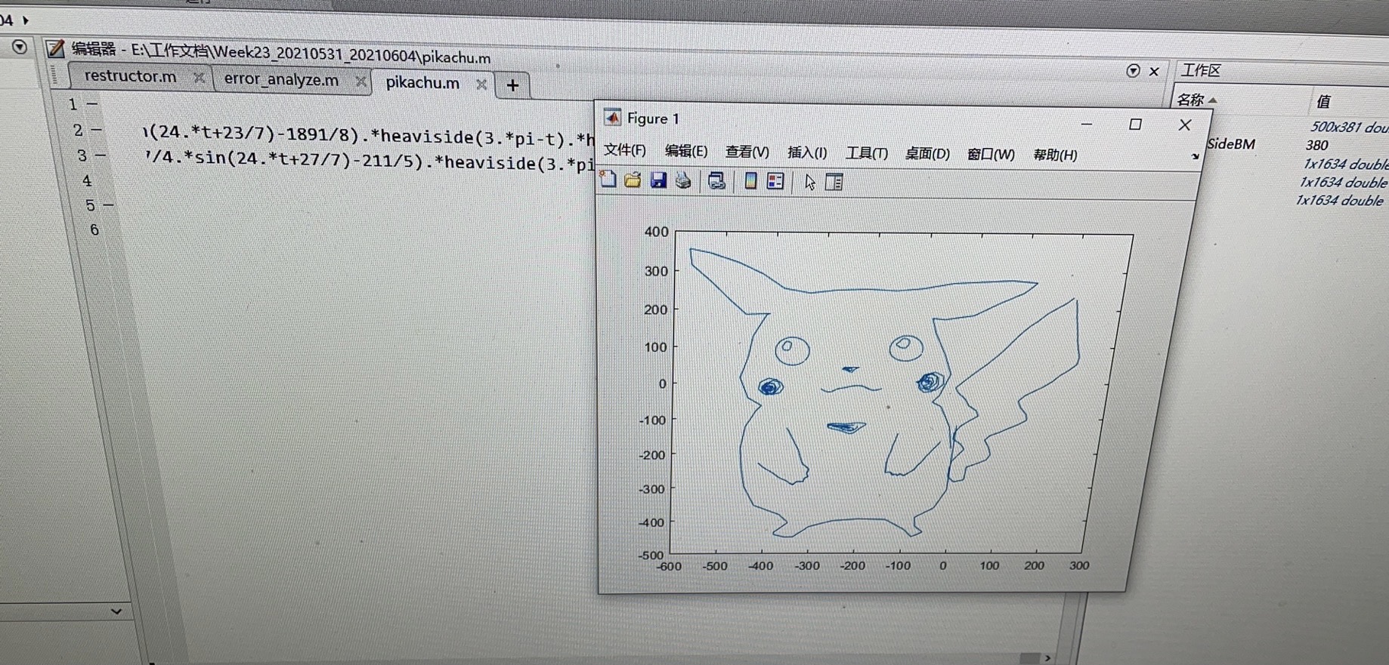Open the Property Inspector icon
Viewport: 1389px width, 665px height.
pos(834,182)
